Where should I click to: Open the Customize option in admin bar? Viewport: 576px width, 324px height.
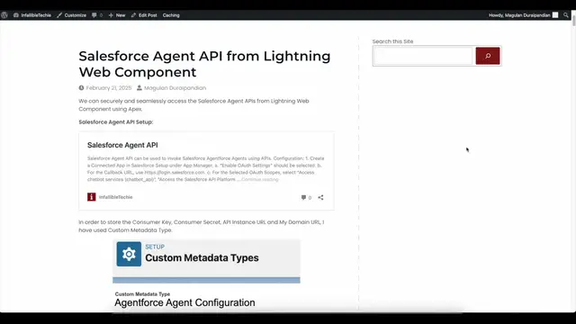pyautogui.click(x=72, y=15)
